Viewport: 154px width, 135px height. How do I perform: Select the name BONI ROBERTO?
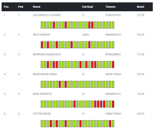pyautogui.click(x=42, y=94)
